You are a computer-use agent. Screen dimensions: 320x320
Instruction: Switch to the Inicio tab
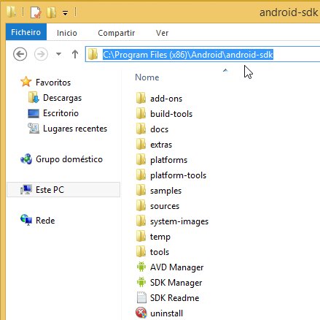coord(67,33)
